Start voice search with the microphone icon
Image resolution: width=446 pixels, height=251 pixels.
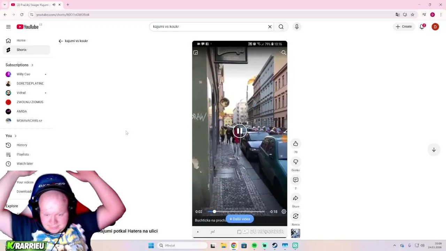pyautogui.click(x=297, y=27)
